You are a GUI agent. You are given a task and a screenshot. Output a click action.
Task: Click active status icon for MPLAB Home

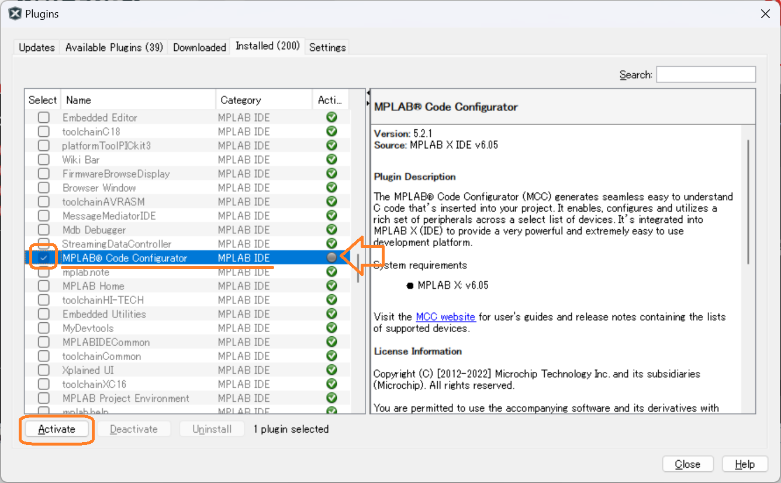pyautogui.click(x=331, y=286)
